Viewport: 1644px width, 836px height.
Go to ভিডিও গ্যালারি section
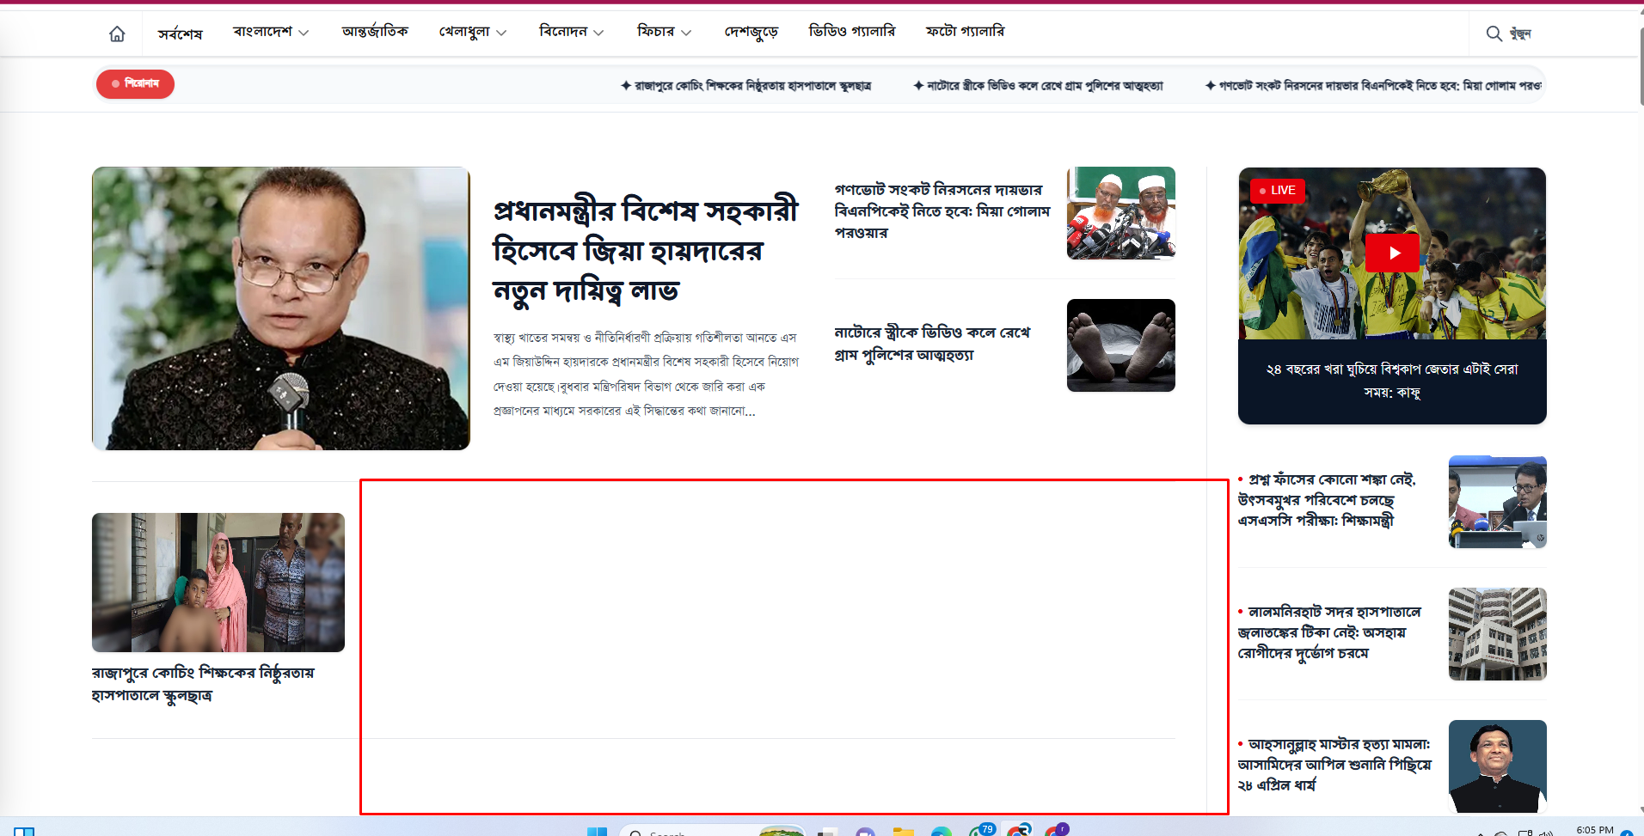click(x=851, y=32)
